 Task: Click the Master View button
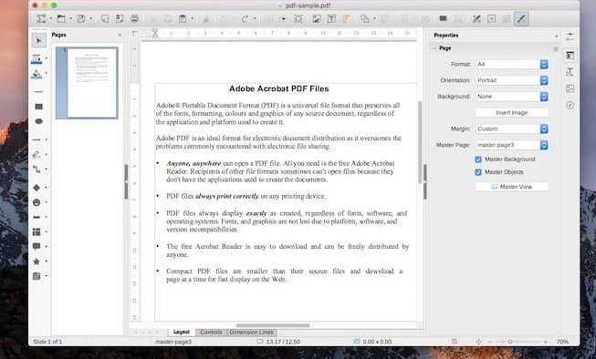512,187
